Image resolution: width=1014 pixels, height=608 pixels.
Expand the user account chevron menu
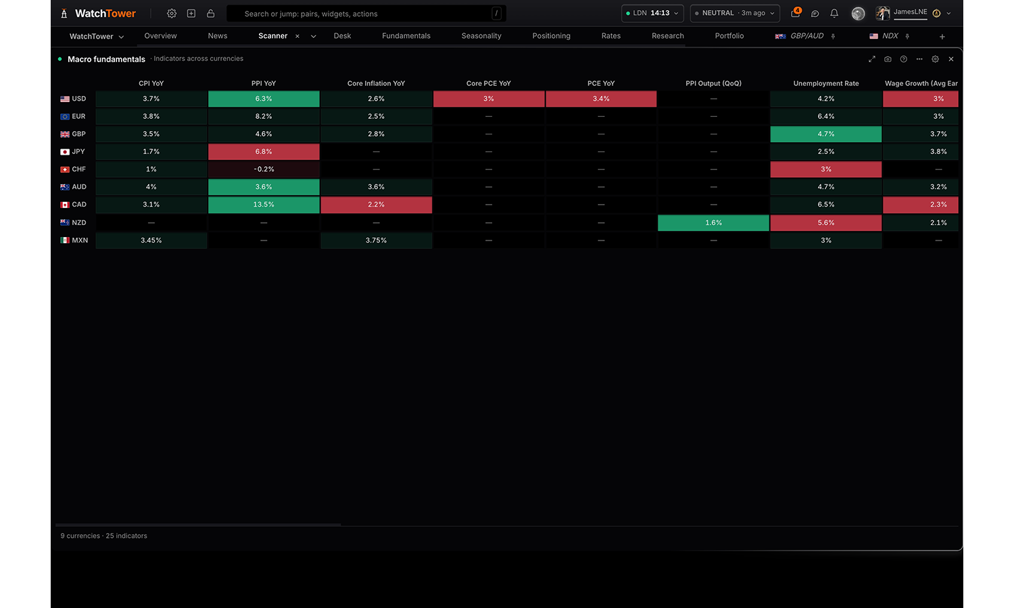(x=949, y=14)
